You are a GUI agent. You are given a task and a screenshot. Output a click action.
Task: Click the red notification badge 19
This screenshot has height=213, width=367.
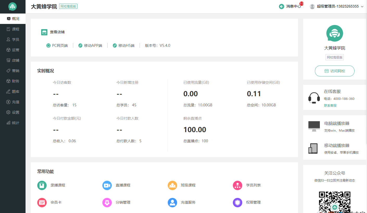click(x=302, y=4)
